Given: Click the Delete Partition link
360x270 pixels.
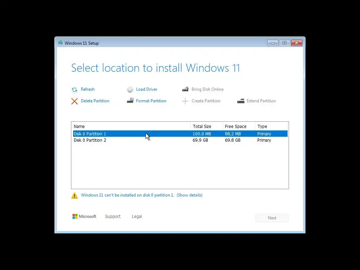Looking at the screenshot, I should [x=95, y=101].
